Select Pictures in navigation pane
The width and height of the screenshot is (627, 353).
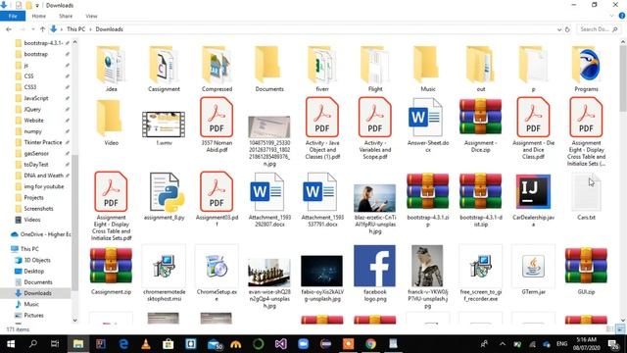pos(33,316)
